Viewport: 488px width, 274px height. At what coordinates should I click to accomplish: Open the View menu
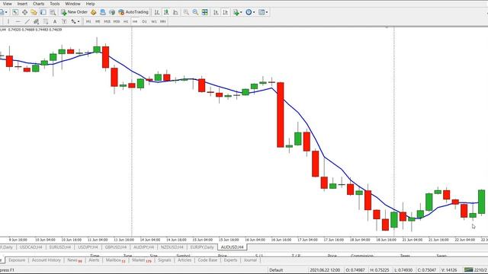[x=7, y=4]
